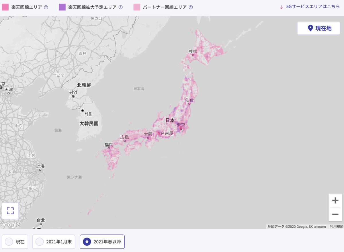Viewport: 344px width, 252px height.
Task: Click the 山东 province label
Action: (x=19, y=126)
